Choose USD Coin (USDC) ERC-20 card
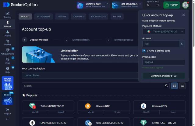Viewport: 195px width, 126px height. tap(104, 122)
